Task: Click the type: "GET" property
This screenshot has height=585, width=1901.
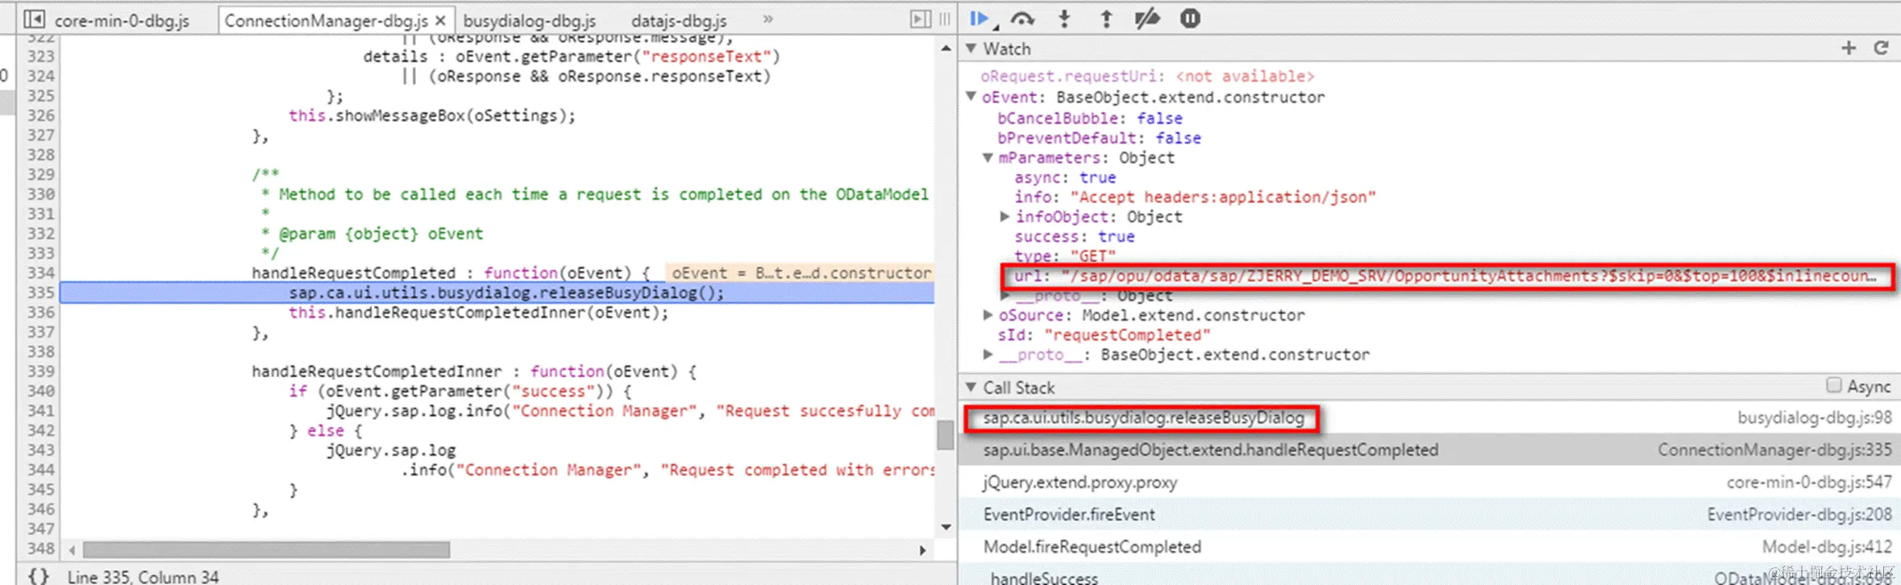Action: 1065,256
